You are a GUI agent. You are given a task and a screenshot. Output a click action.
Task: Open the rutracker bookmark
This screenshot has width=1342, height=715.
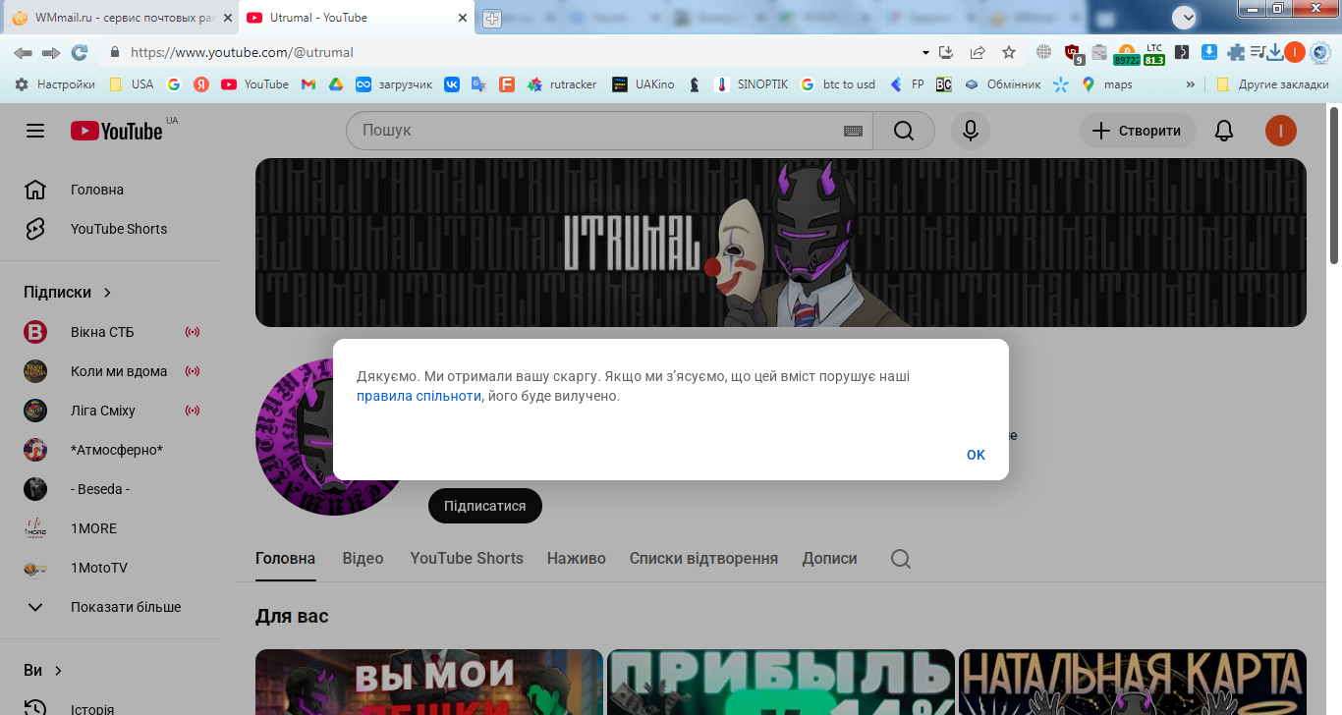(562, 84)
